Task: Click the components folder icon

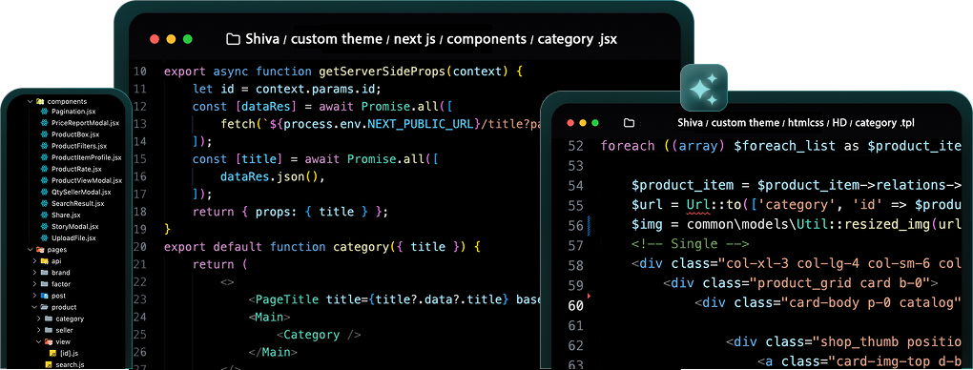Action: coord(40,100)
